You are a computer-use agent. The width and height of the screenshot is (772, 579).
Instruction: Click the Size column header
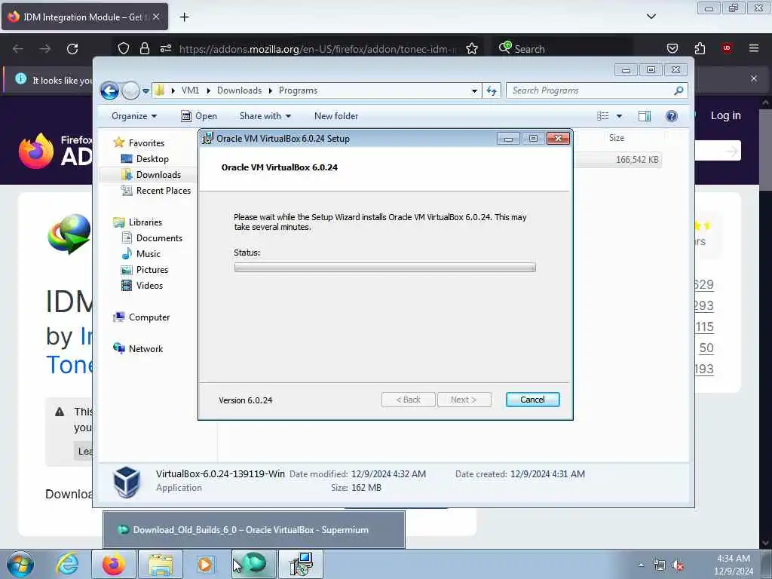(617, 138)
